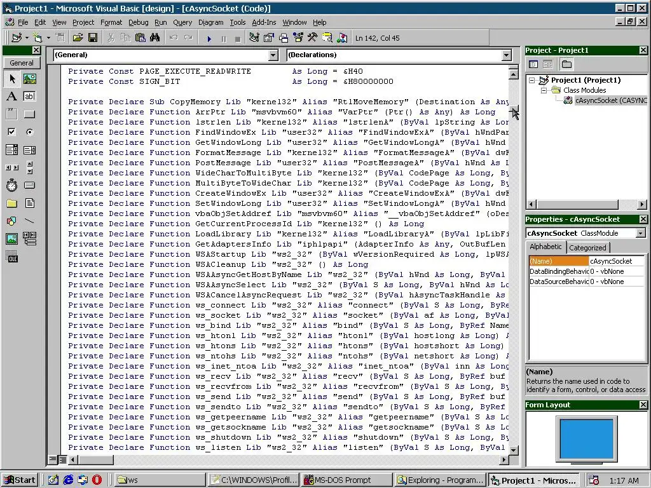The height and width of the screenshot is (488, 651).
Task: Select the TextBox control tool
Action: 29,97
